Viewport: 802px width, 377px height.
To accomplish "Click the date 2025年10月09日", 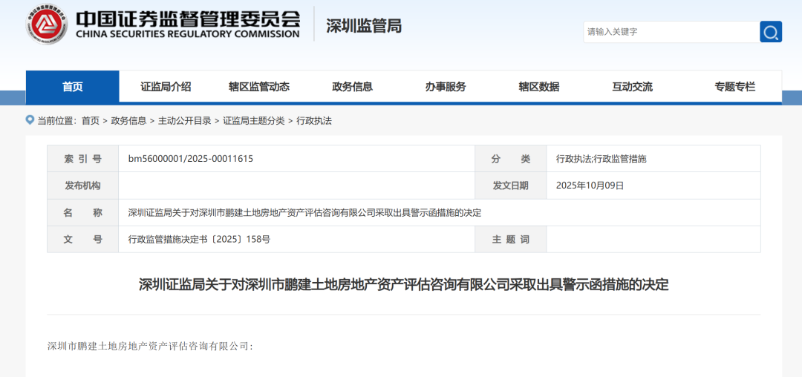I will [x=590, y=186].
